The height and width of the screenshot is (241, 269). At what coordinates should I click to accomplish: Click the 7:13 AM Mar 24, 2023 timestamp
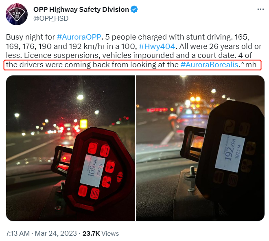(42, 233)
